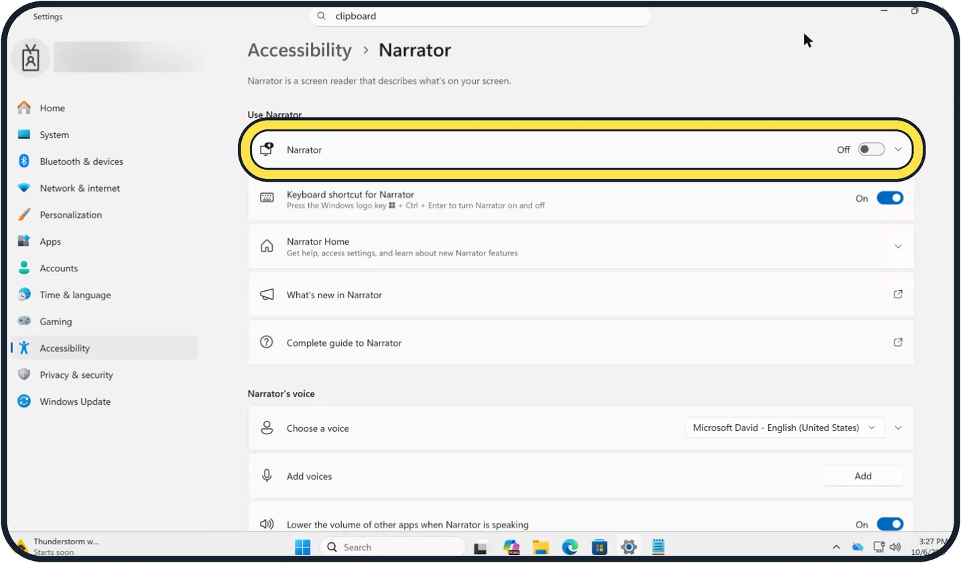Click the Privacy & security shield icon
961x563 pixels.
[24, 375]
